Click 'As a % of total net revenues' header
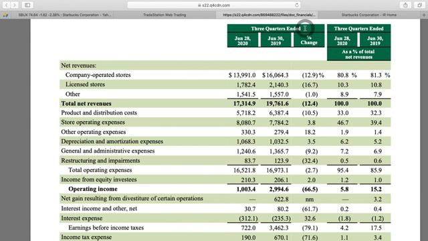Image resolution: width=428 pixels, height=241 pixels. [x=358, y=54]
